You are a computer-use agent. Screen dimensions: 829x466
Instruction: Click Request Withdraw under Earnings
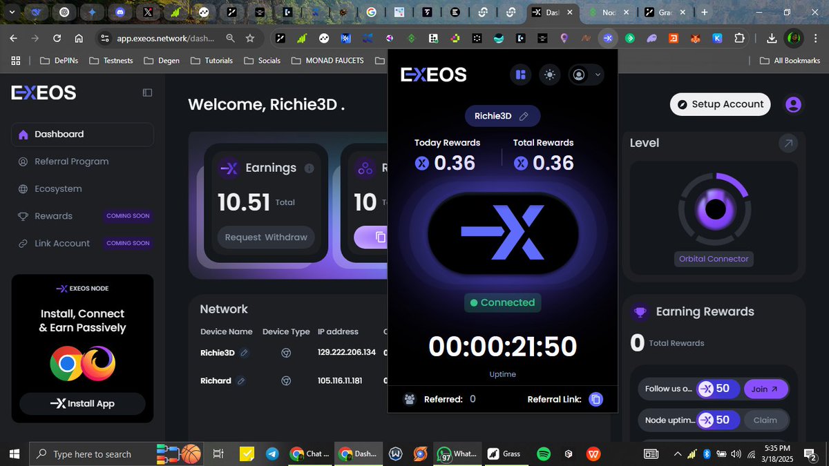[x=265, y=237]
